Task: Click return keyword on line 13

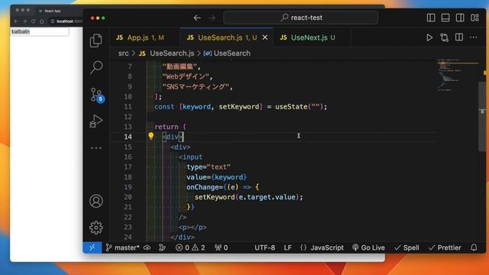Action: click(167, 127)
